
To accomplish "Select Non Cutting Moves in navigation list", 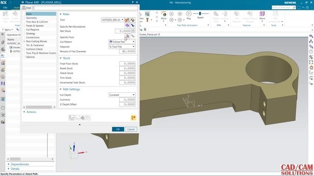I will point(36,41).
